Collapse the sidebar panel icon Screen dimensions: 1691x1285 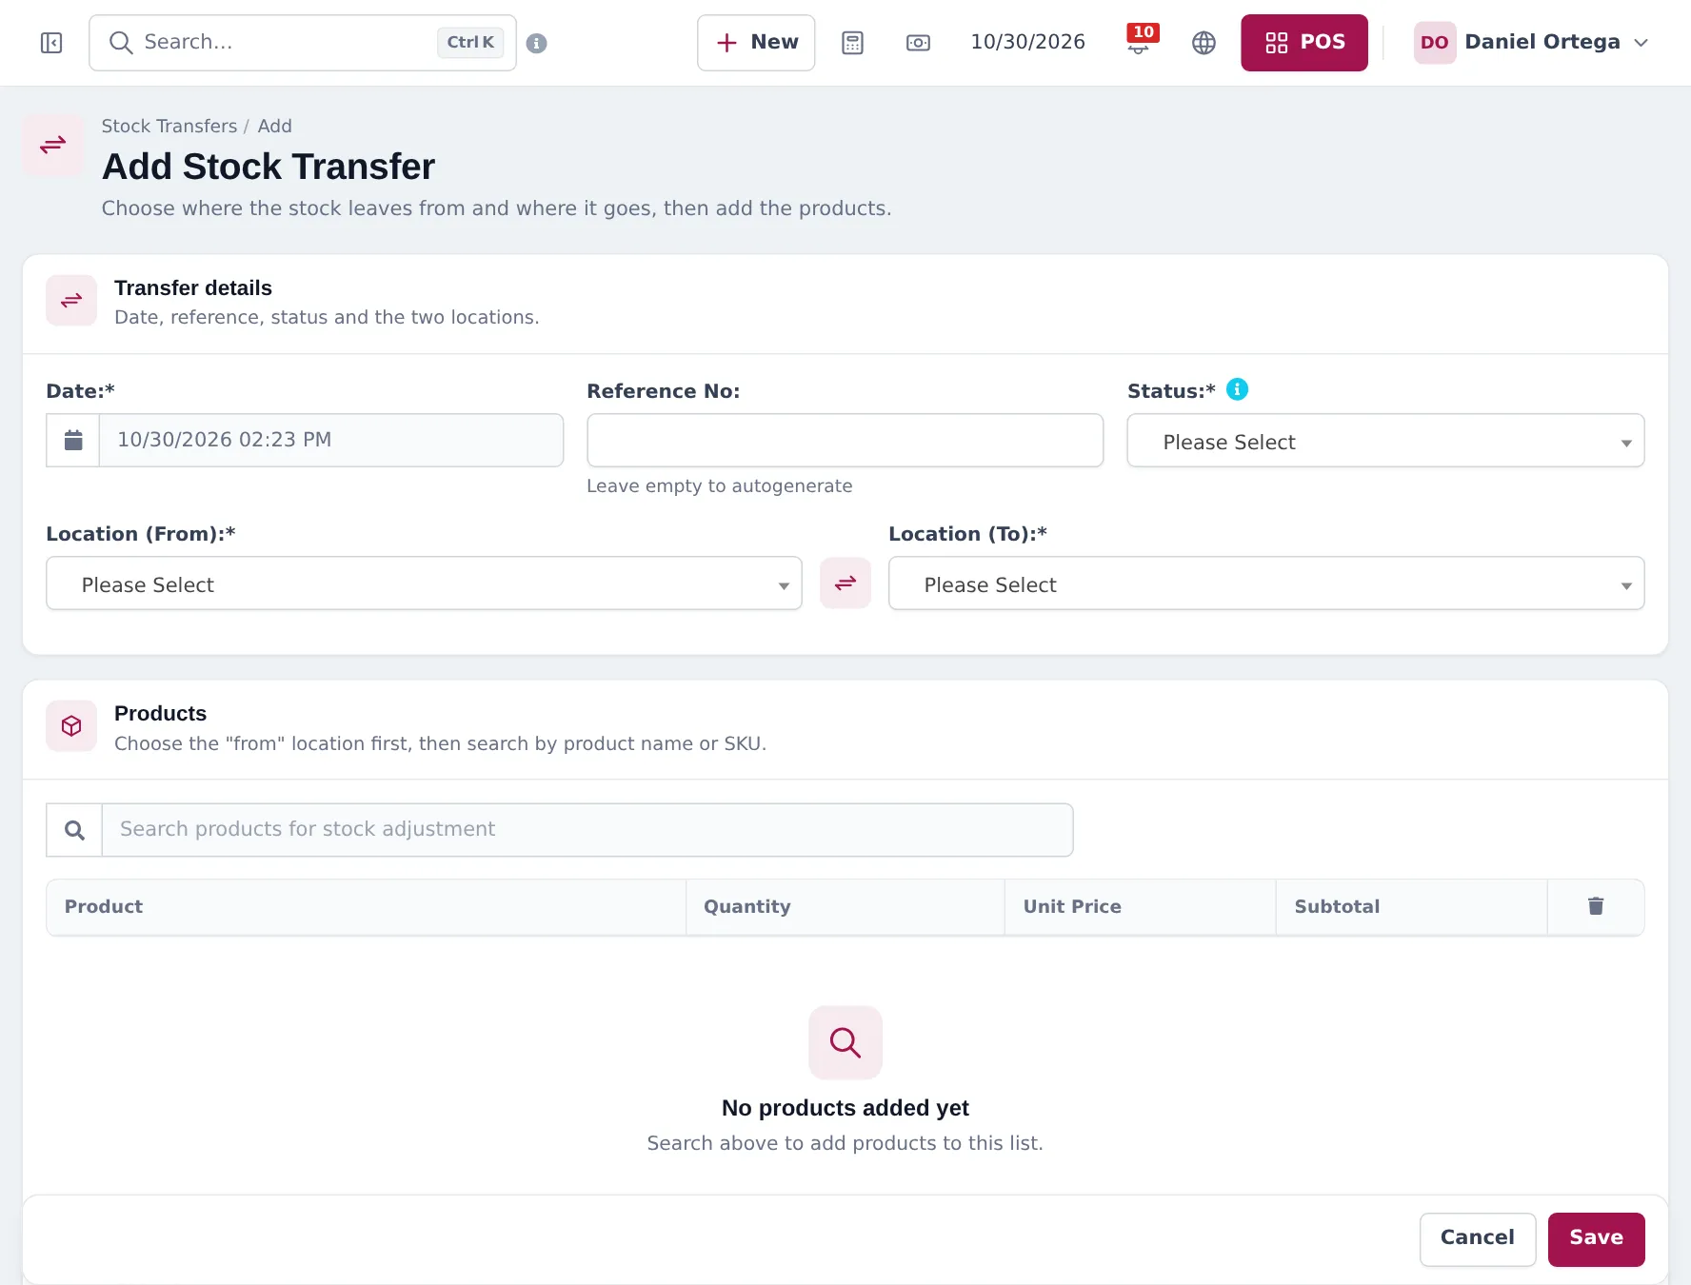coord(51,43)
